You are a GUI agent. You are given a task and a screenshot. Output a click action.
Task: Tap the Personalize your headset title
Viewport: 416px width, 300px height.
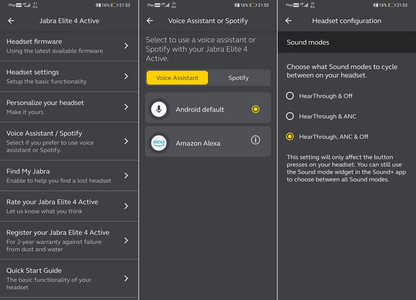point(45,102)
